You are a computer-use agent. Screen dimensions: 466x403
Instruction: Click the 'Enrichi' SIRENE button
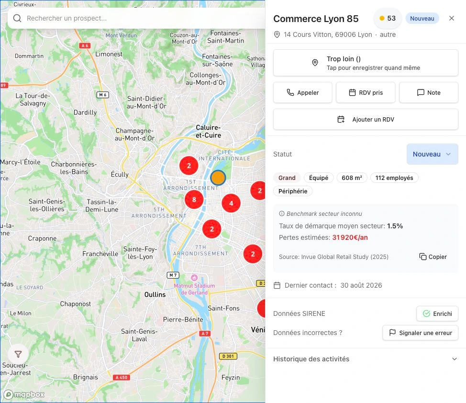437,313
